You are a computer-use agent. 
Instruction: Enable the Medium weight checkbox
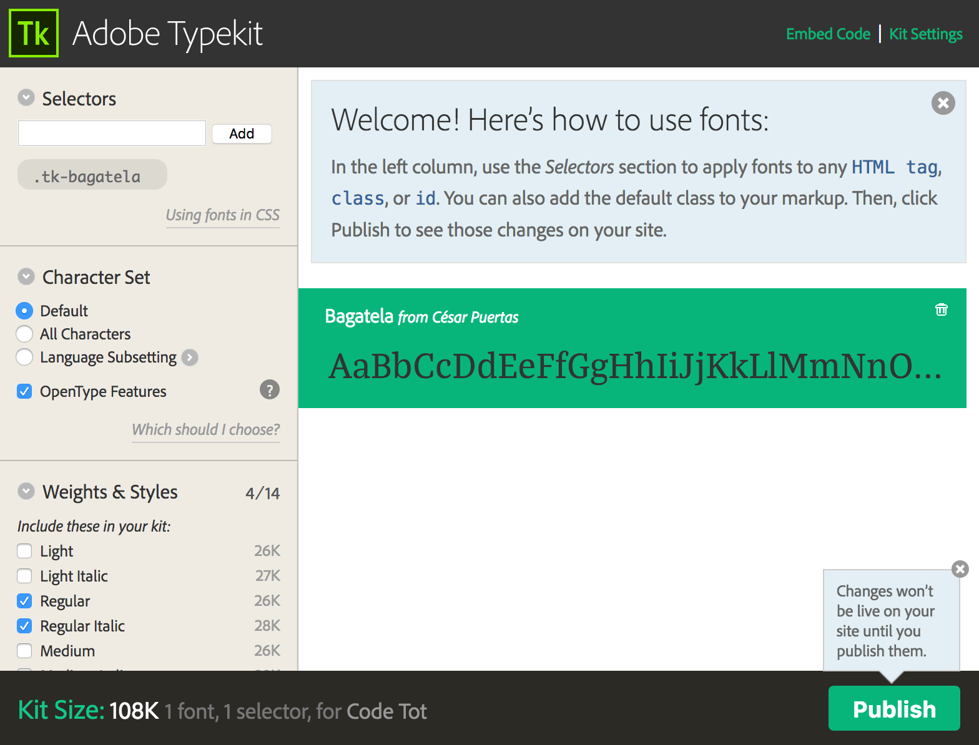(x=24, y=651)
